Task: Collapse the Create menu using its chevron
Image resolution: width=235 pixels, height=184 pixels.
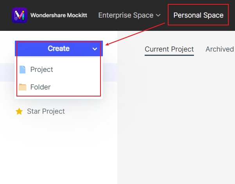Action: click(x=95, y=49)
